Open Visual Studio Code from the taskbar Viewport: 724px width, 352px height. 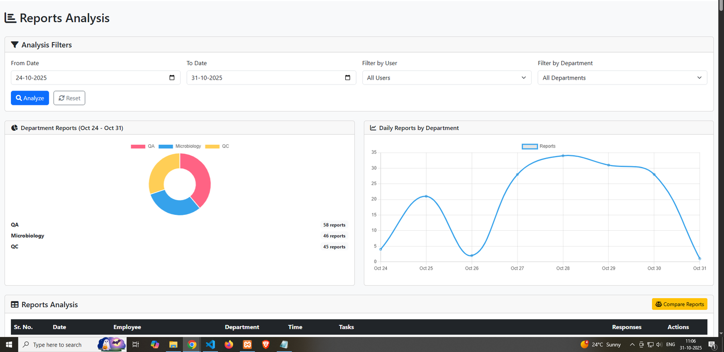point(210,344)
